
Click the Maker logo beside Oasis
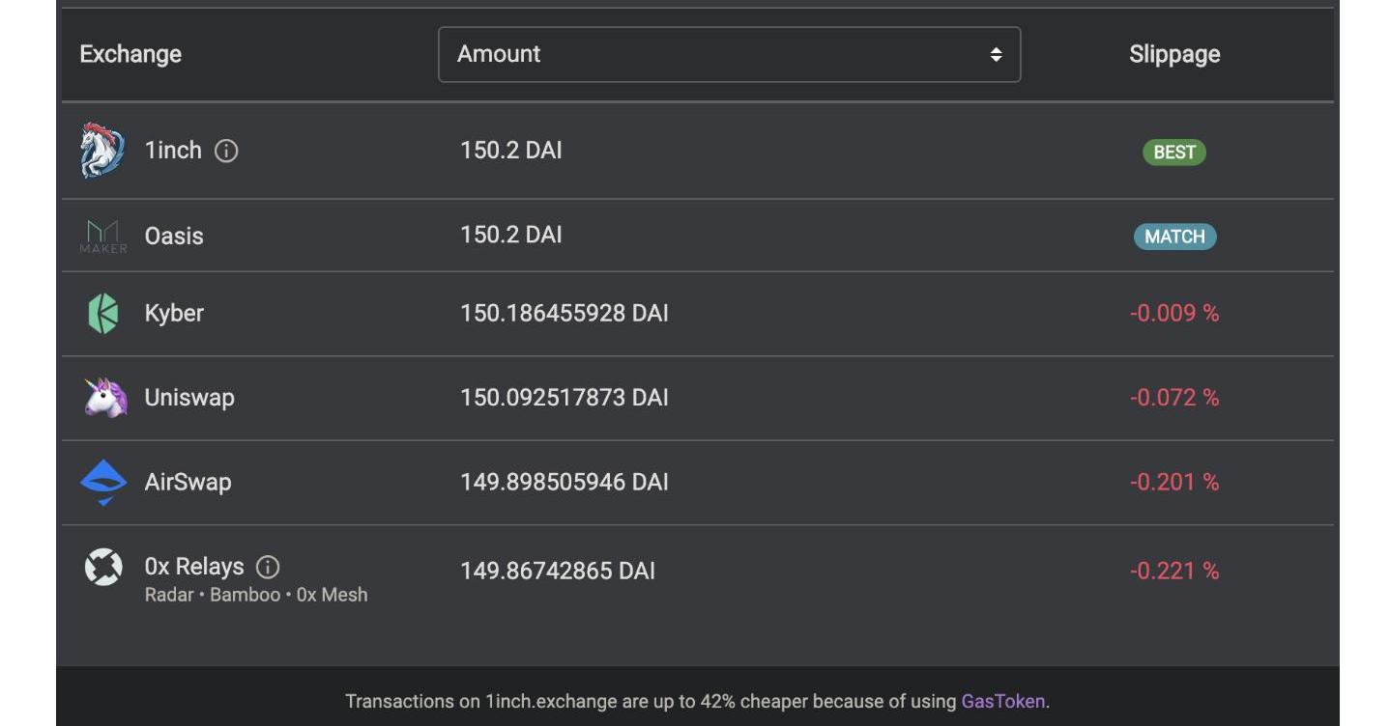coord(103,237)
